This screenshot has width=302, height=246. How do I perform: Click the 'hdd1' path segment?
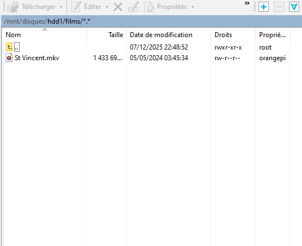tap(56, 21)
